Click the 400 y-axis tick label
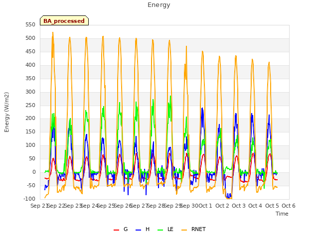 coord(30,65)
